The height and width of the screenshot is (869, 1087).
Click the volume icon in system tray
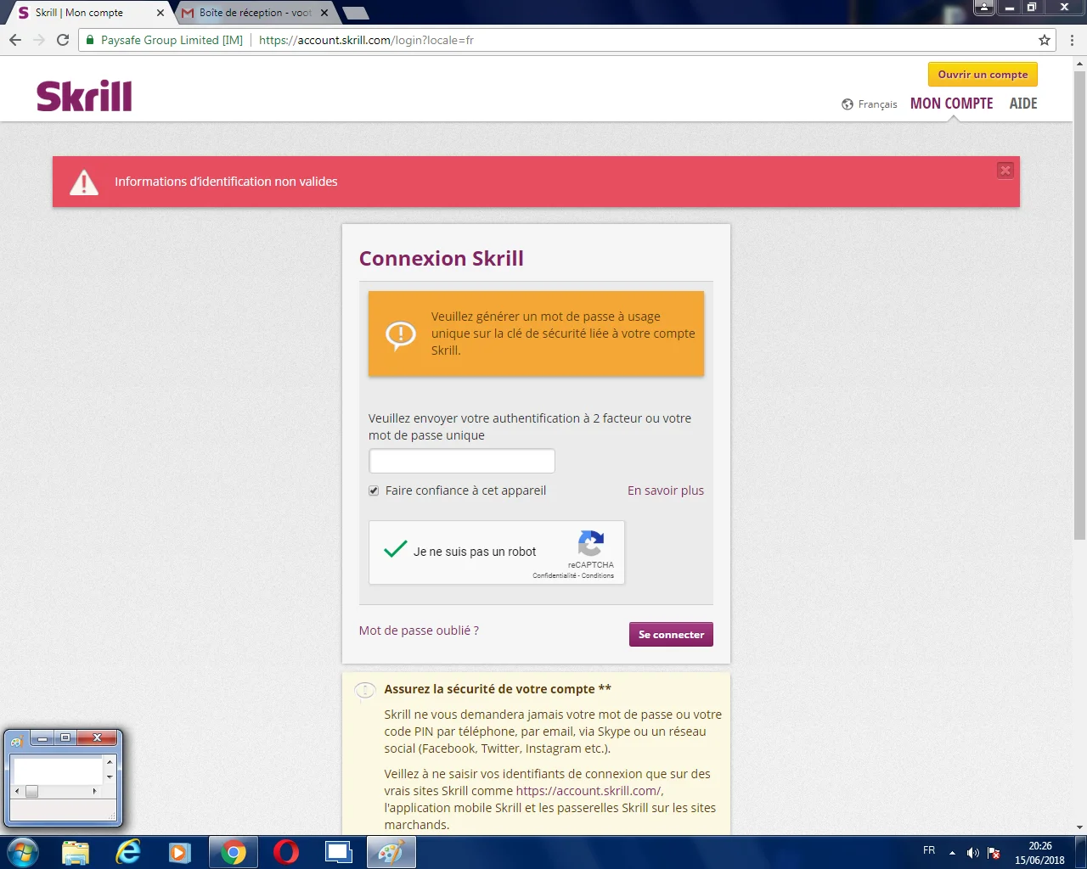(973, 853)
